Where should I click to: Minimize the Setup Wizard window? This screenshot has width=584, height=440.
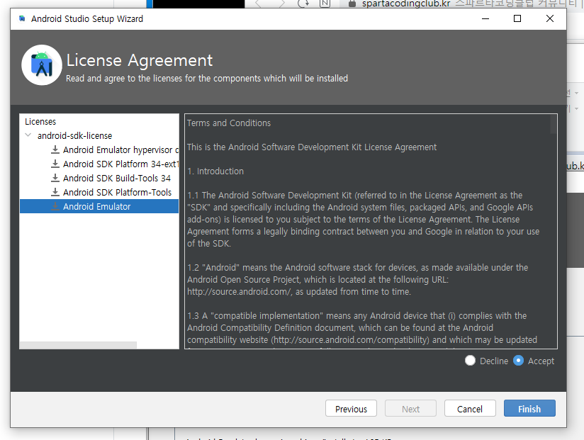click(x=485, y=18)
